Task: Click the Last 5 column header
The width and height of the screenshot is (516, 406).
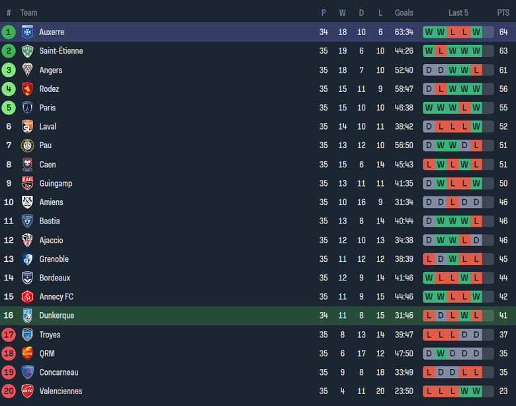Action: coord(458,13)
